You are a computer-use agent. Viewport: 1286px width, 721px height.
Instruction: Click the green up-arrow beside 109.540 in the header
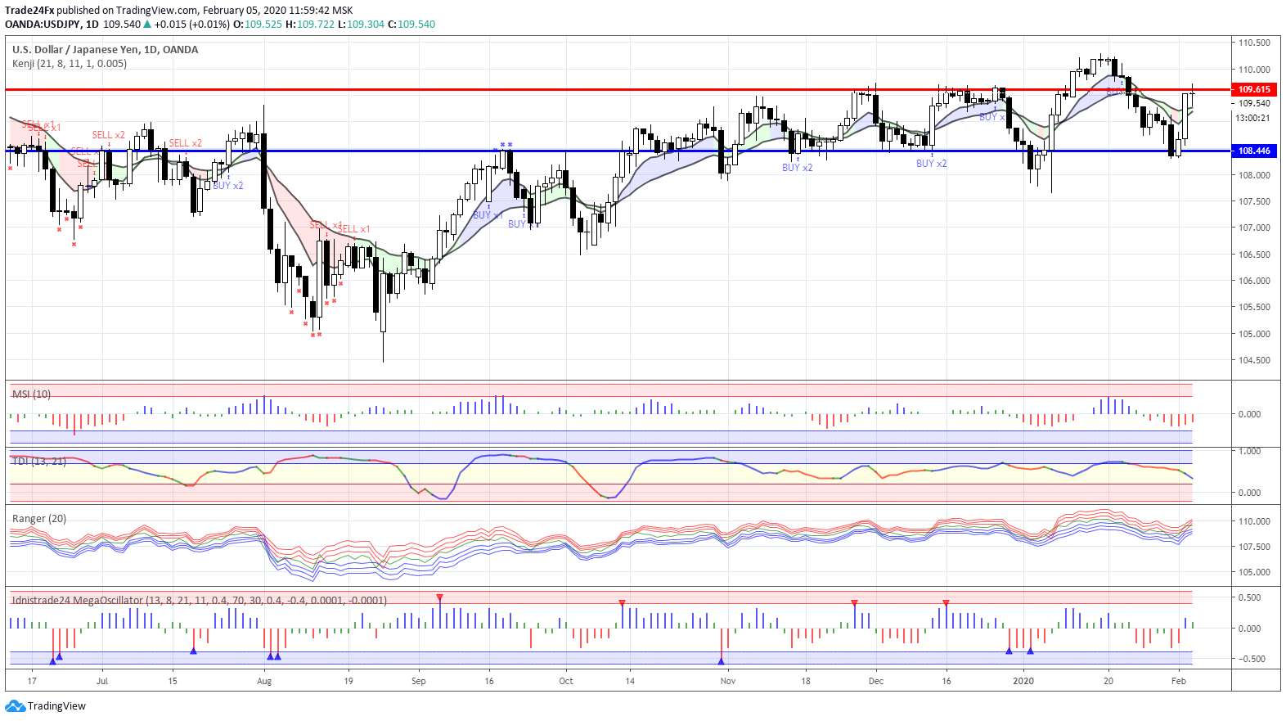pyautogui.click(x=147, y=24)
